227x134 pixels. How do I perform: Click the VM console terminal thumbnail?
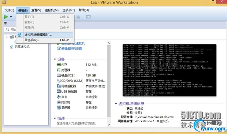[169, 70]
